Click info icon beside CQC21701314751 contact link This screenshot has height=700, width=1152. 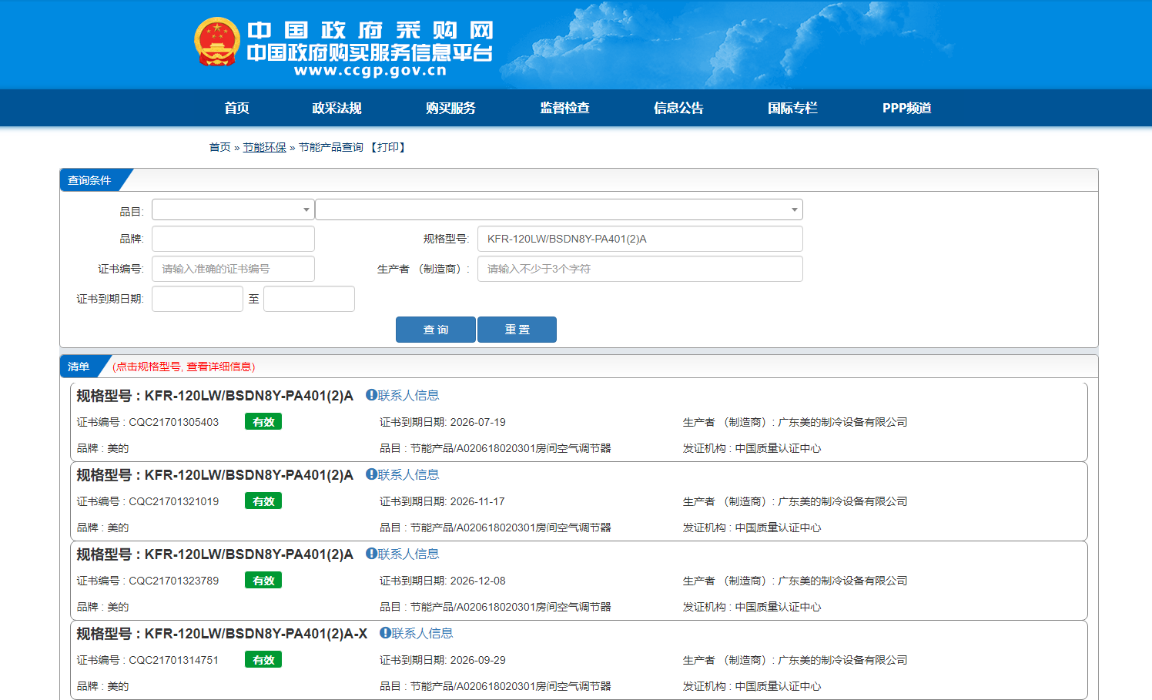[x=385, y=633]
